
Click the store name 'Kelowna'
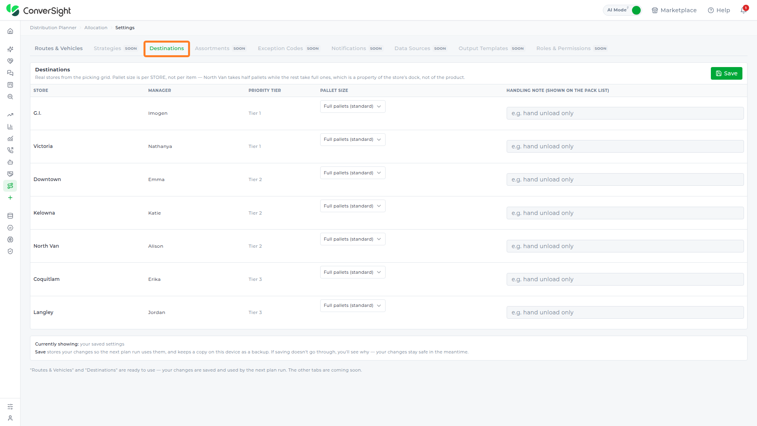(x=44, y=213)
